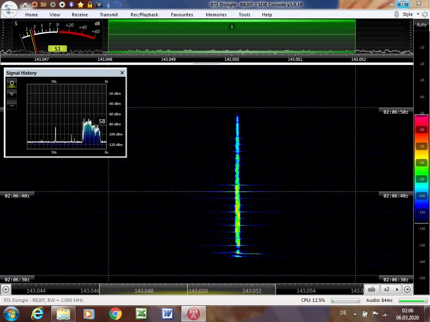Open the folder icon in quick toolbar
Screen dimensions: 430x322
[44, 4]
